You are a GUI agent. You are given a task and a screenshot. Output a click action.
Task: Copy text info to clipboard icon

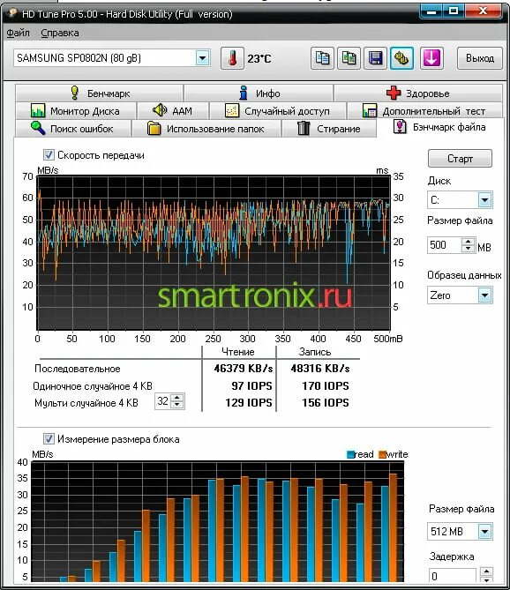[322, 58]
